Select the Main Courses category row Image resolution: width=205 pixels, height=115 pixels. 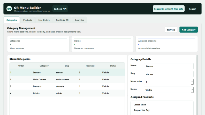[67, 79]
